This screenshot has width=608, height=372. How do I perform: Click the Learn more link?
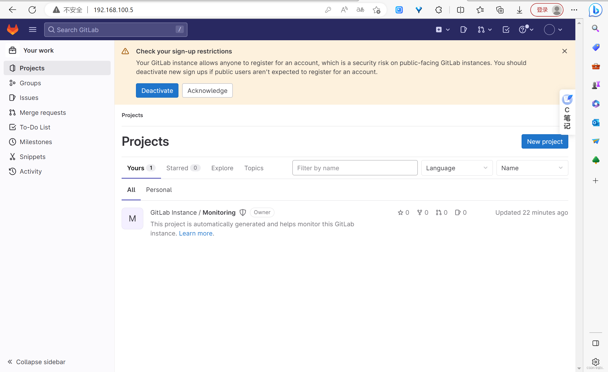pos(196,233)
